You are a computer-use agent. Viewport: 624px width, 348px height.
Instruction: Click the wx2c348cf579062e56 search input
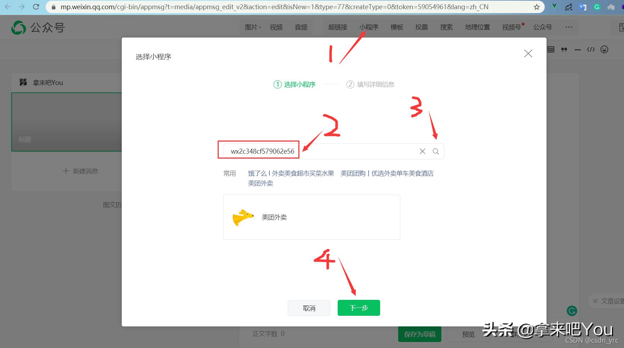[x=262, y=151]
